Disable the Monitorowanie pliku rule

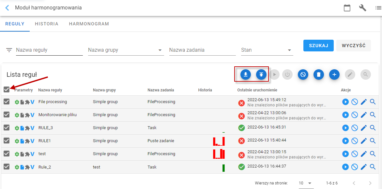pyautogui.click(x=355, y=115)
